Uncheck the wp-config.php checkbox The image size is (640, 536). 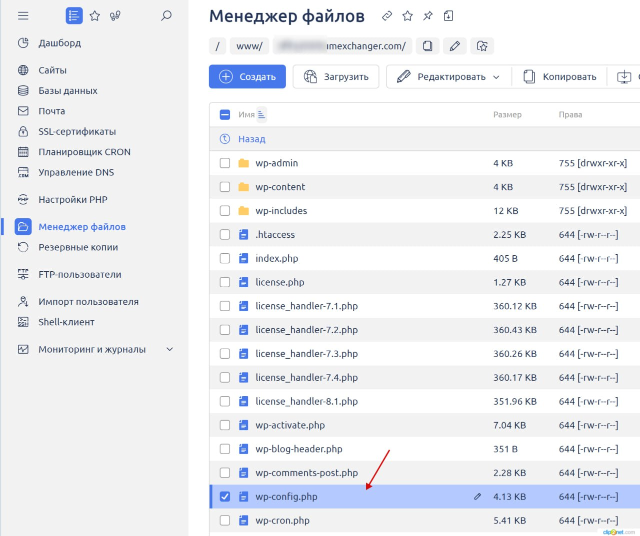(x=225, y=497)
